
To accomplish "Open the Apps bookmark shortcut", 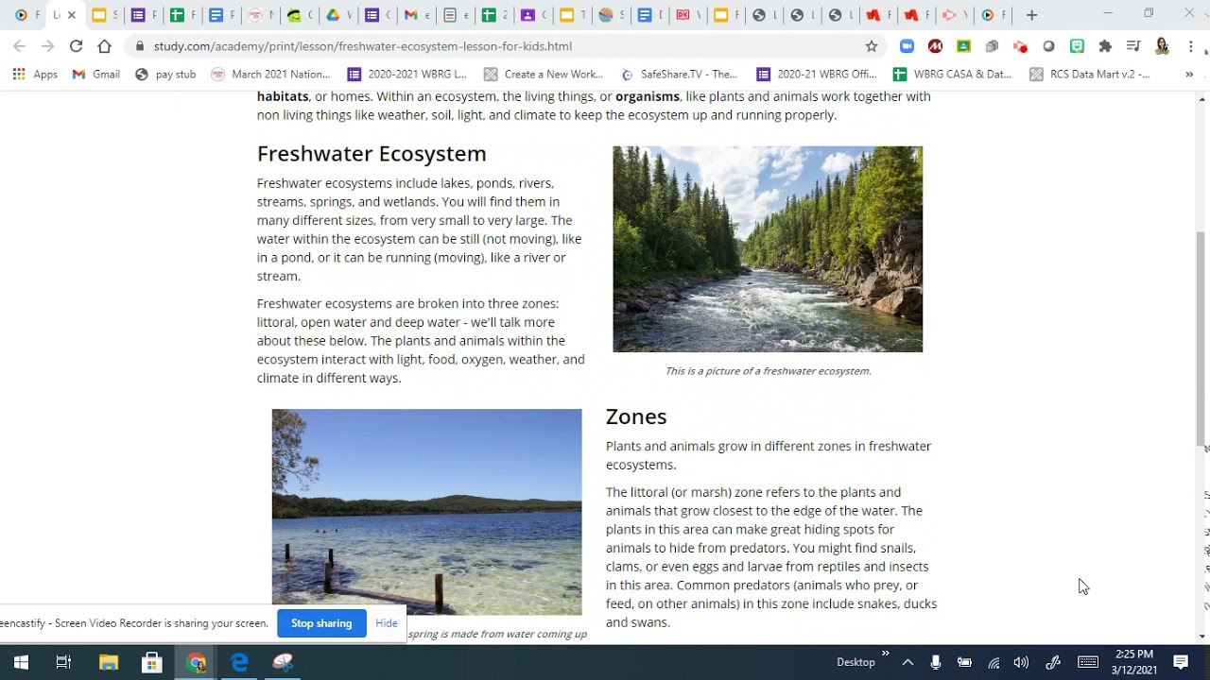I will click(x=35, y=74).
